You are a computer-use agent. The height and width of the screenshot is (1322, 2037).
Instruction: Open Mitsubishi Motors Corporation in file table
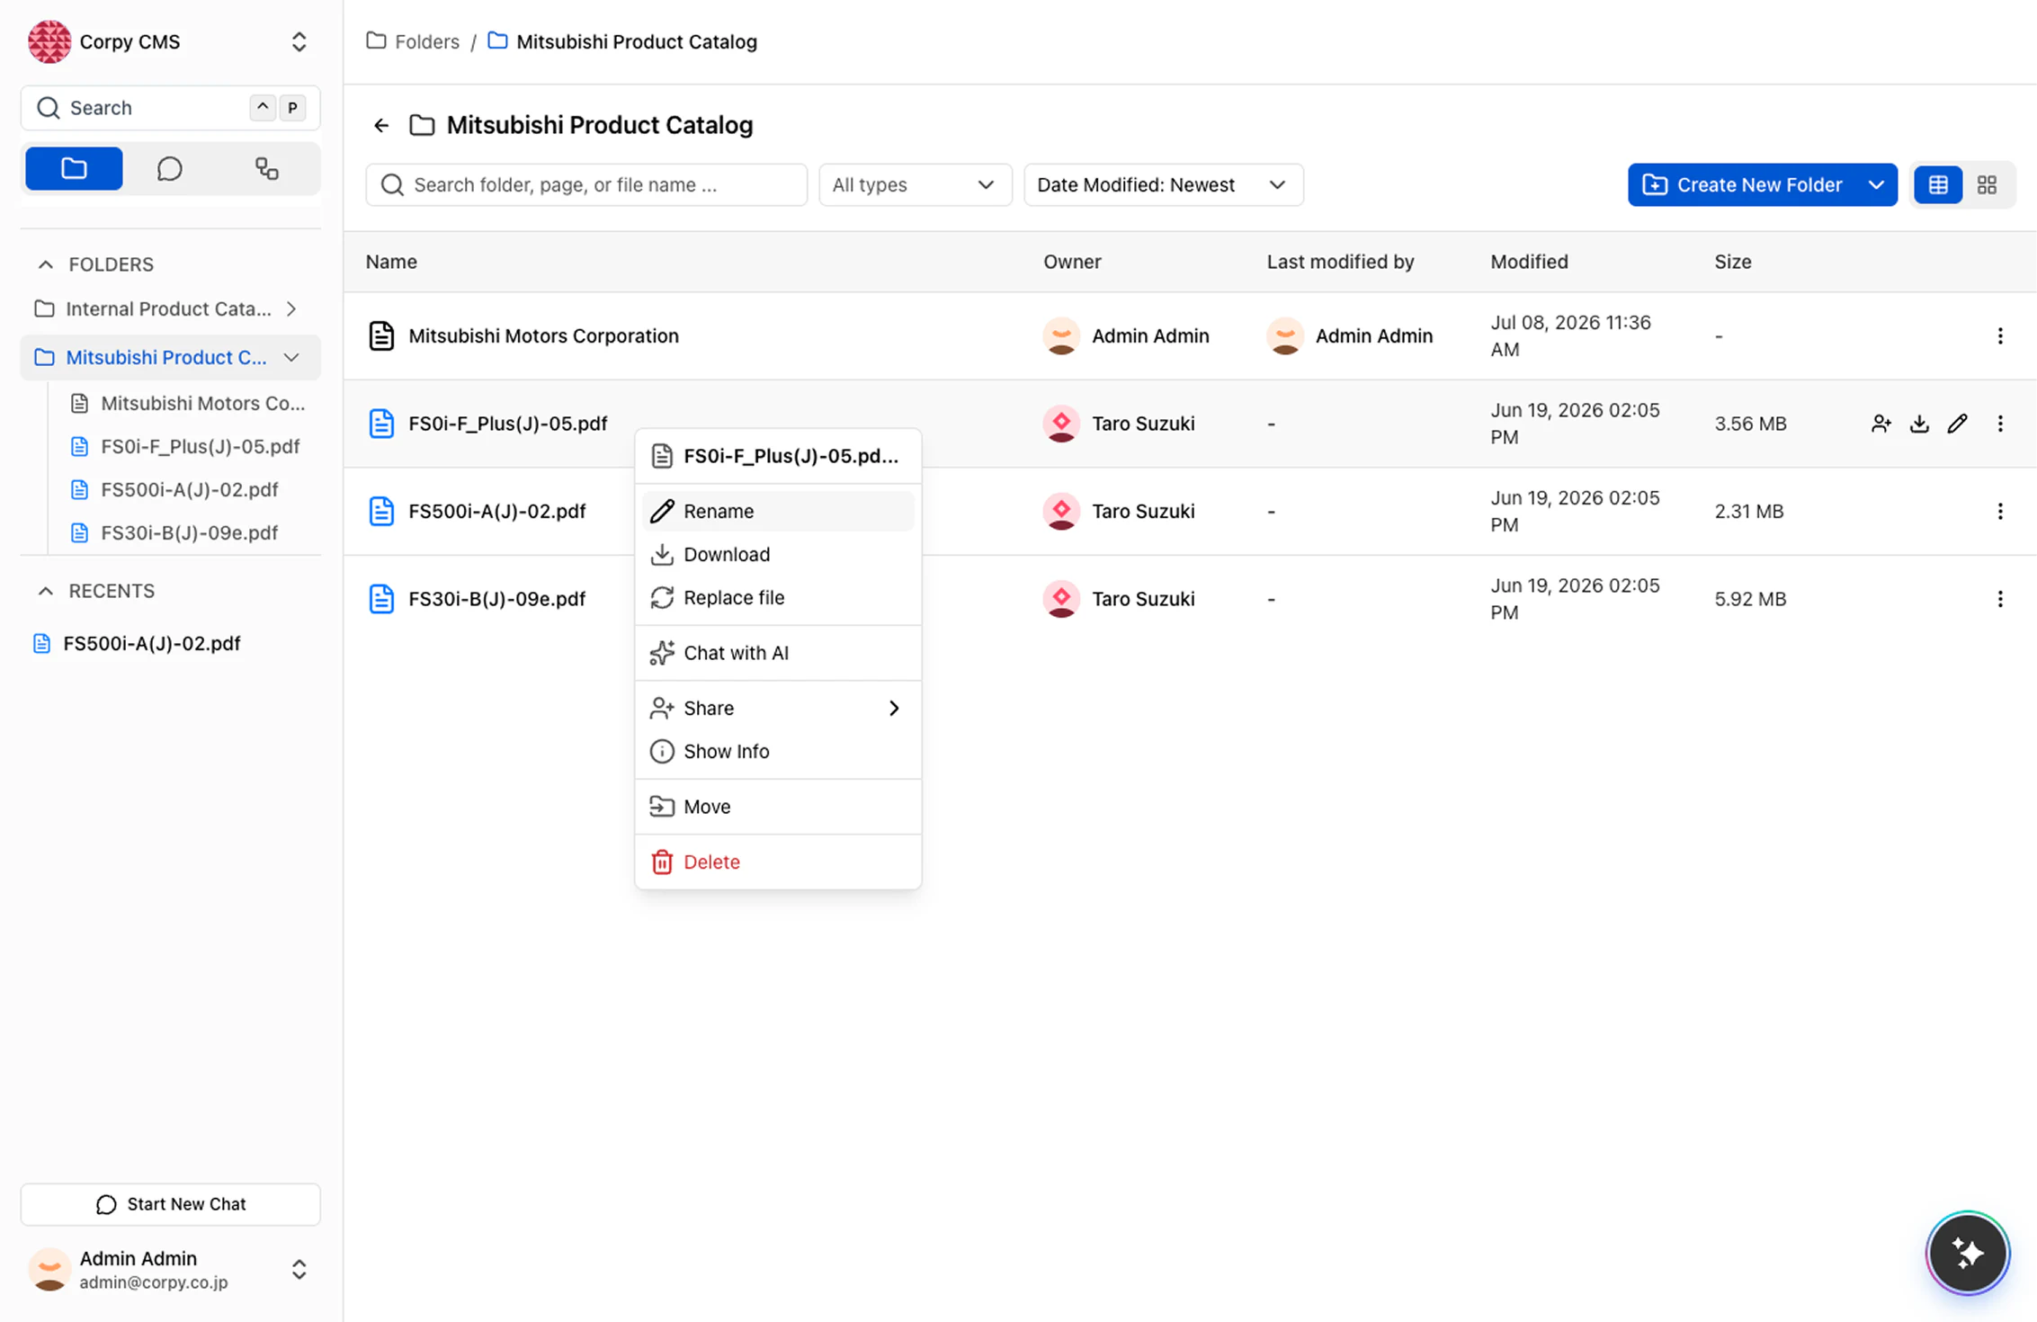tap(543, 335)
